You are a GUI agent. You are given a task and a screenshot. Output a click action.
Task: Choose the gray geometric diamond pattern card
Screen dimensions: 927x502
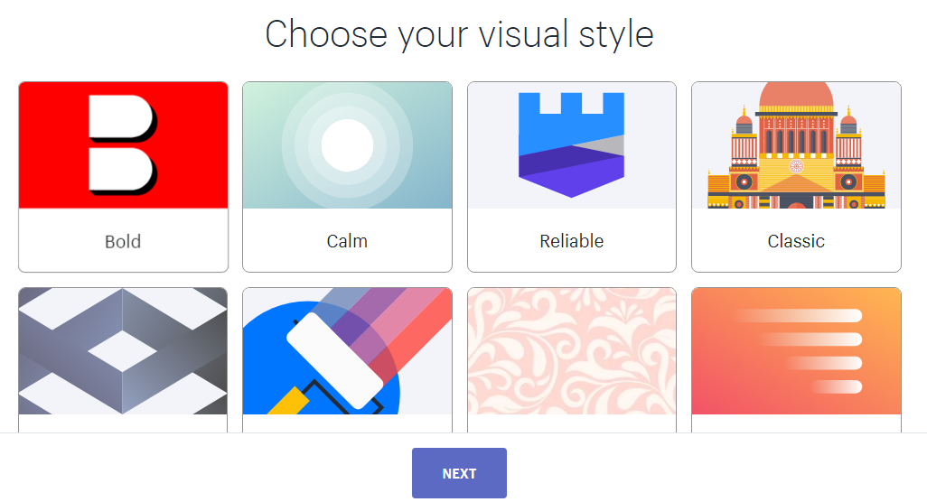(123, 360)
